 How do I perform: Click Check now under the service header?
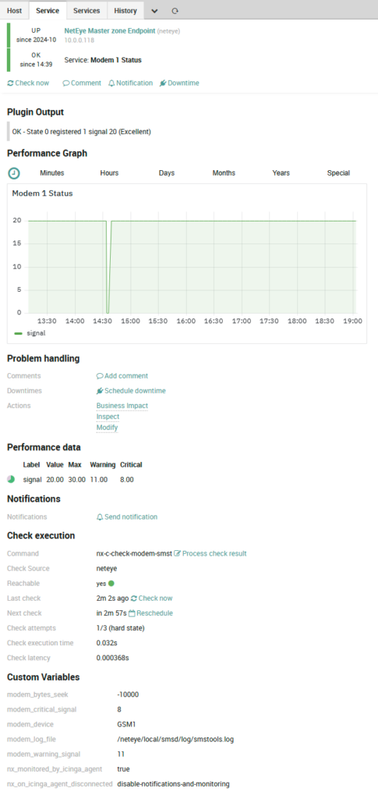coord(29,83)
